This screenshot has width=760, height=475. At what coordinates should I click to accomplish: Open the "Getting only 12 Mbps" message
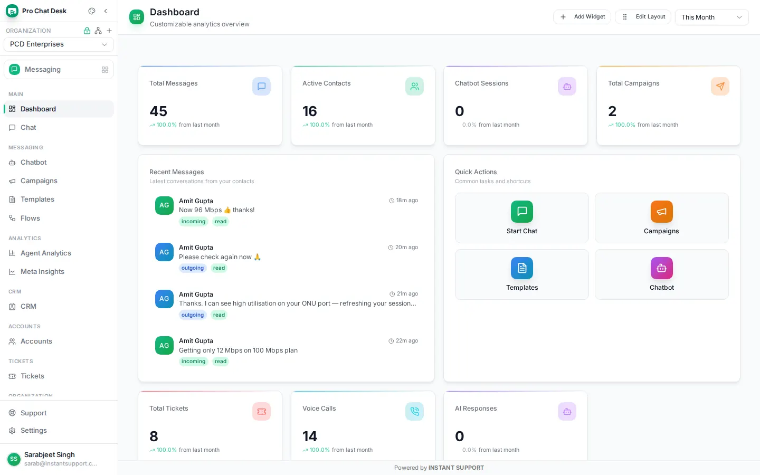coord(287,351)
